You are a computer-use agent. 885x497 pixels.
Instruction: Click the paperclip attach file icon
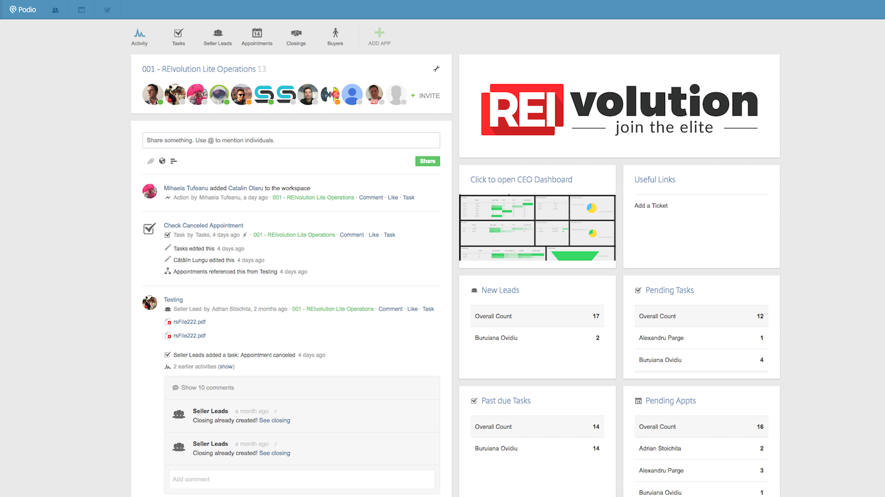coord(150,161)
